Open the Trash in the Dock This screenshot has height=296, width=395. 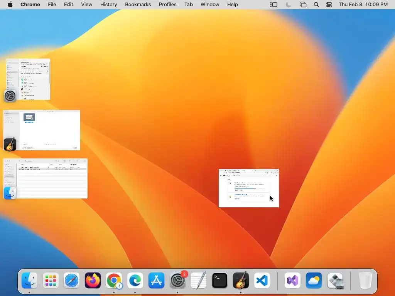tap(365, 280)
